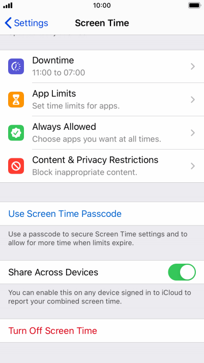Open the Always Allowed menu row
This screenshot has height=363, width=204.
102,133
